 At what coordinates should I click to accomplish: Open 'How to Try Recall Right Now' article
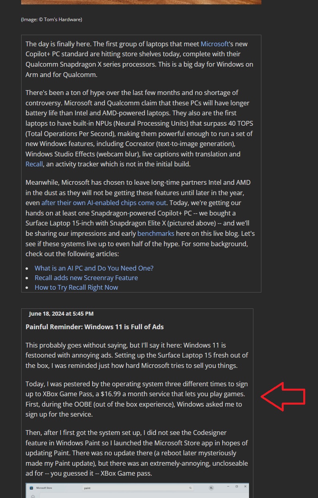[x=76, y=287]
